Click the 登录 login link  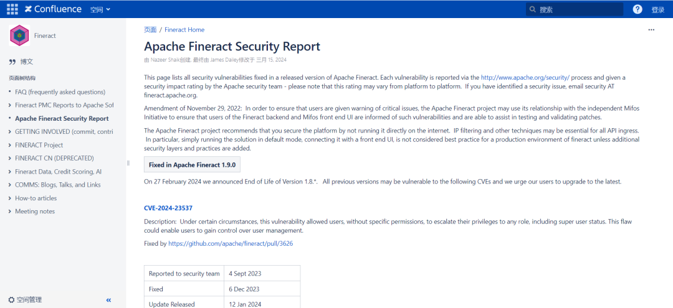[658, 9]
